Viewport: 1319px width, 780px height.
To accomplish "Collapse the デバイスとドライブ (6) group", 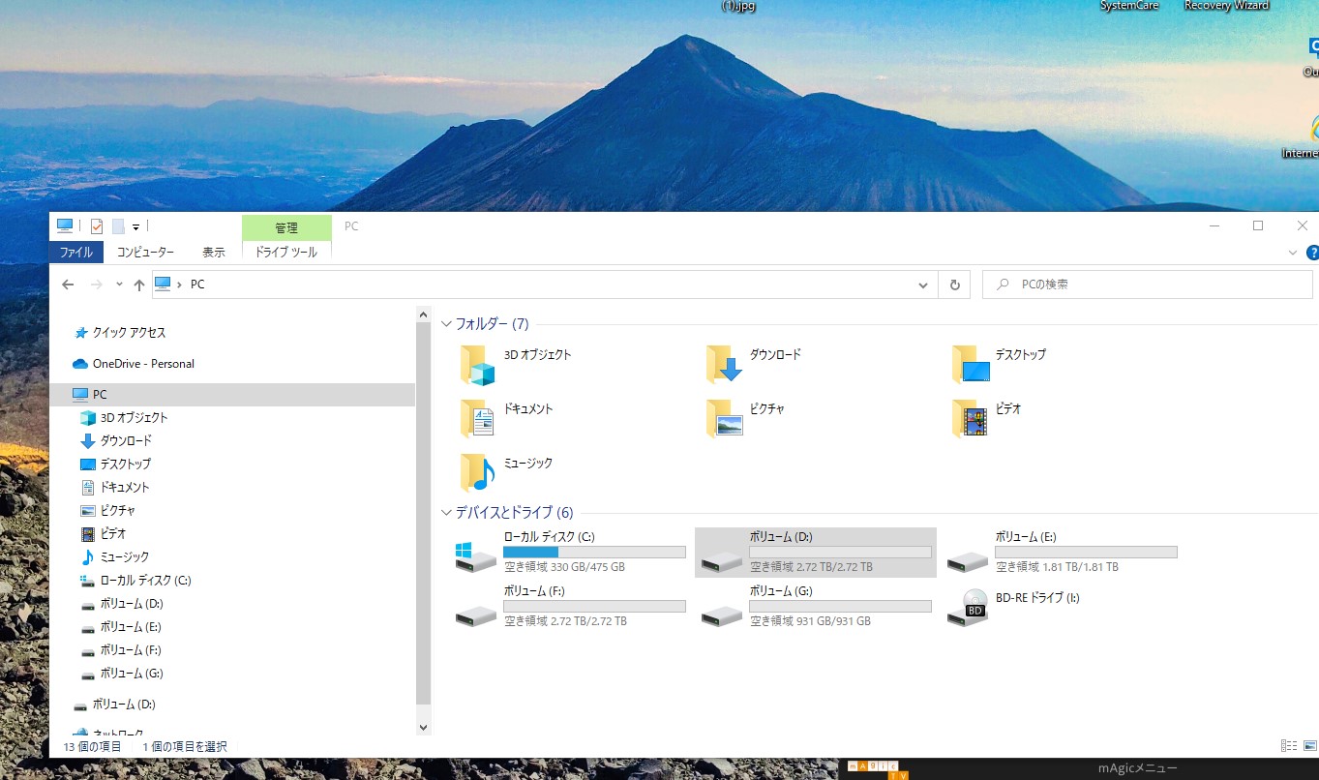I will click(x=446, y=513).
